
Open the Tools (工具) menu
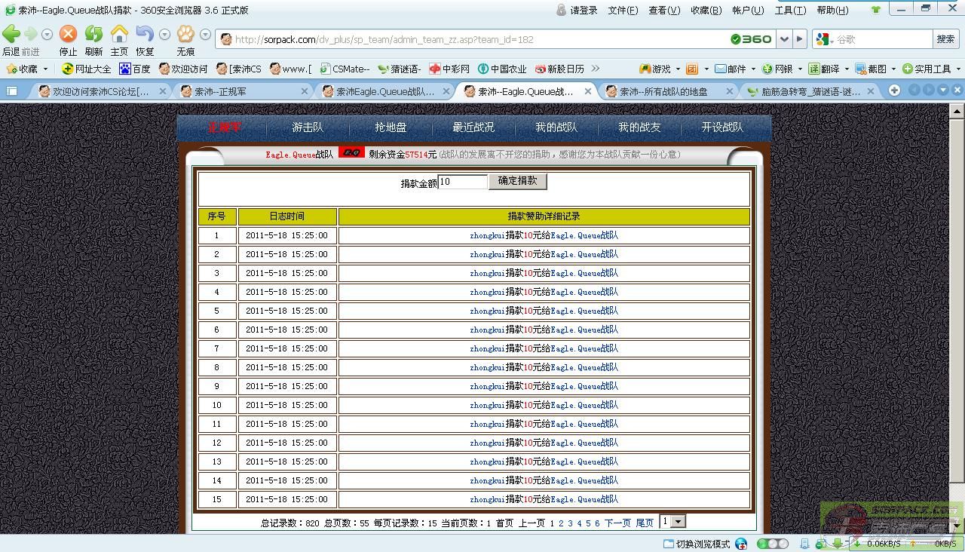coord(789,10)
